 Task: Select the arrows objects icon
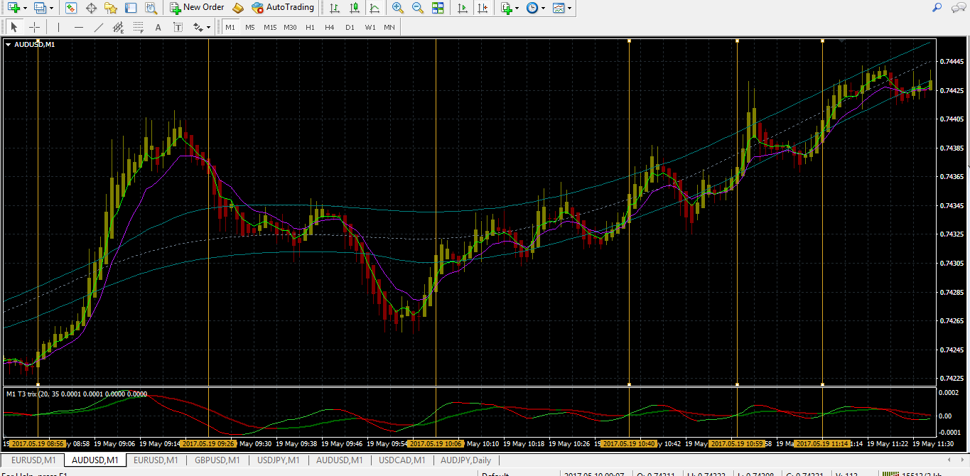[198, 28]
